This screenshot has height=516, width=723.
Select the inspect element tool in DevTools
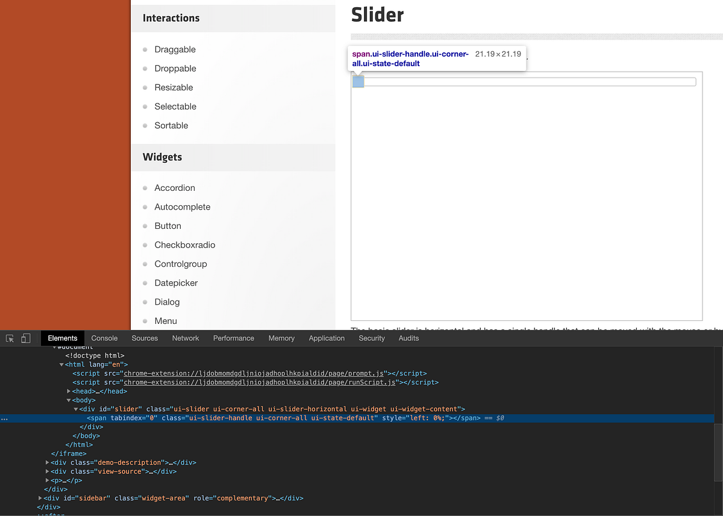(10, 338)
